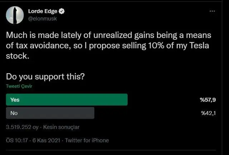The image size is (229, 155).
Task: Click the blue verified badge icon
Action: click(62, 11)
